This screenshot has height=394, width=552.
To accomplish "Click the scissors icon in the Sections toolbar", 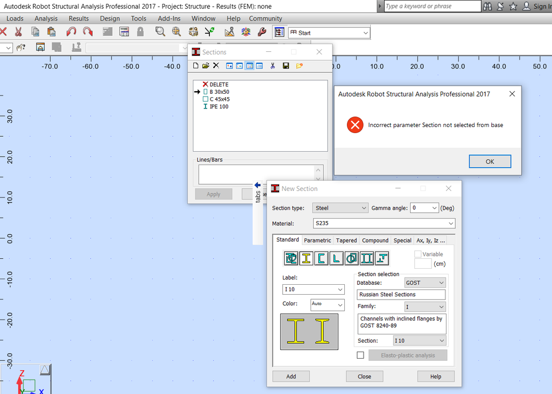I will point(272,66).
